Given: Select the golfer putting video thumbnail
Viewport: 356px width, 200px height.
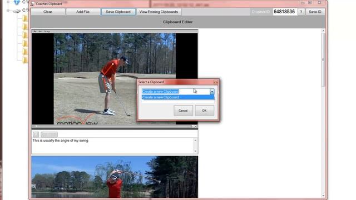Looking at the screenshot, I should (x=115, y=79).
